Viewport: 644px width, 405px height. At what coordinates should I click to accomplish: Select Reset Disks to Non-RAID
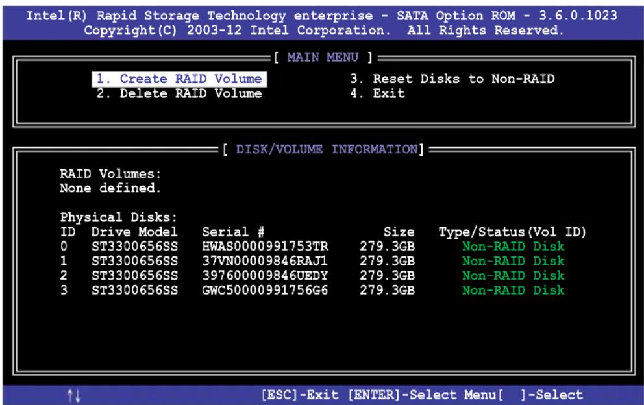click(452, 79)
